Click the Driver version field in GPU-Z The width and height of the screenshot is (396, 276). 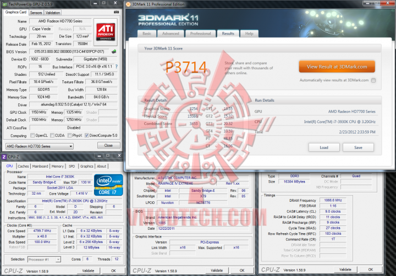(x=74, y=104)
